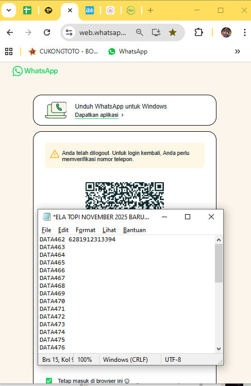Click the Notepad vertical scrollbar thumb

[x=219, y=263]
